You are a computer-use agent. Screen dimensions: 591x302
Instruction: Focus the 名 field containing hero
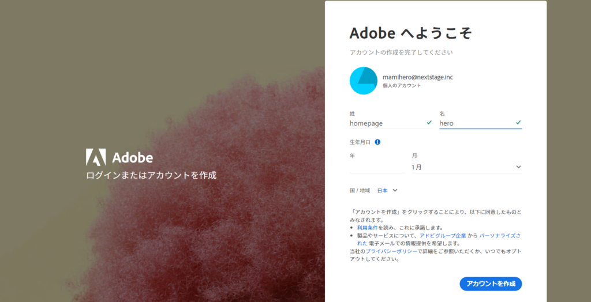tap(476, 123)
